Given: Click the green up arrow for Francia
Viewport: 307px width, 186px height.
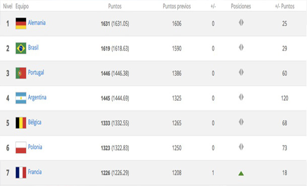Looking at the screenshot, I should tap(241, 173).
